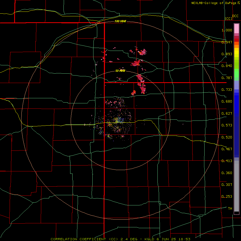
Task: Select the 0.733 scale value
Action: pyautogui.click(x=227, y=90)
